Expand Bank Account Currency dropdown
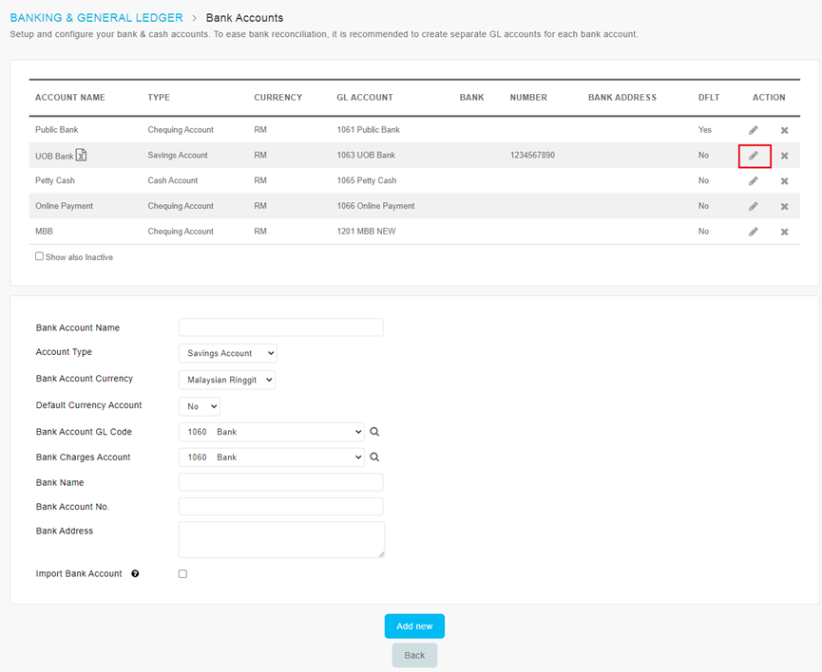The image size is (822, 672). (226, 380)
